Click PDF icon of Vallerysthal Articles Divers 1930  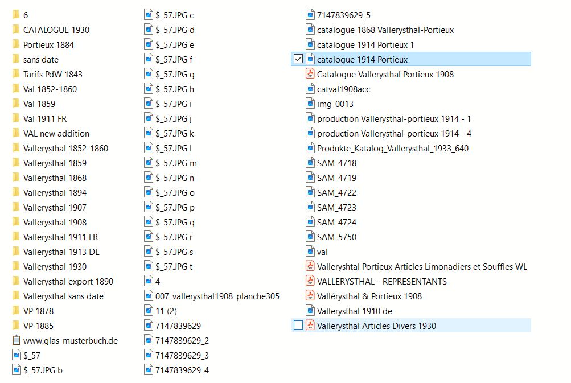pyautogui.click(x=310, y=325)
